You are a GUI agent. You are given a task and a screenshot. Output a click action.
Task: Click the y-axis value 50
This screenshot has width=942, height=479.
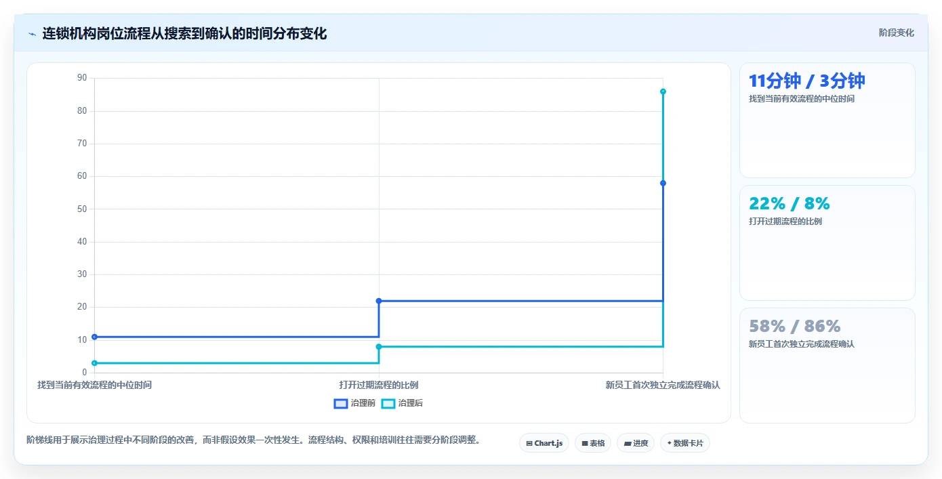pos(82,209)
